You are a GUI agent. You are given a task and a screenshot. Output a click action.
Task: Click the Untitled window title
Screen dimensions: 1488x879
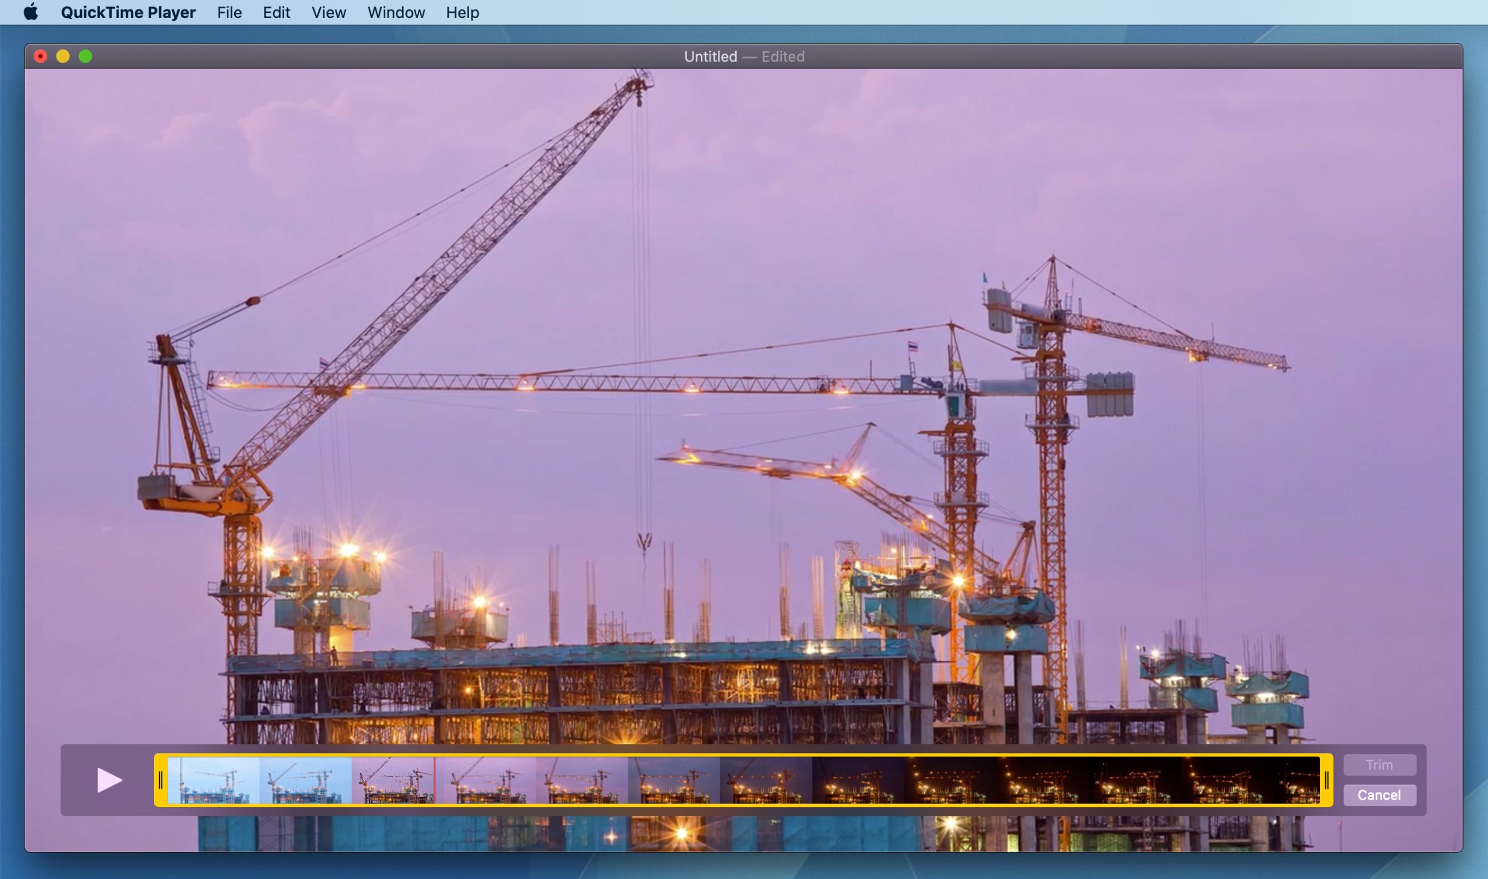(x=710, y=57)
